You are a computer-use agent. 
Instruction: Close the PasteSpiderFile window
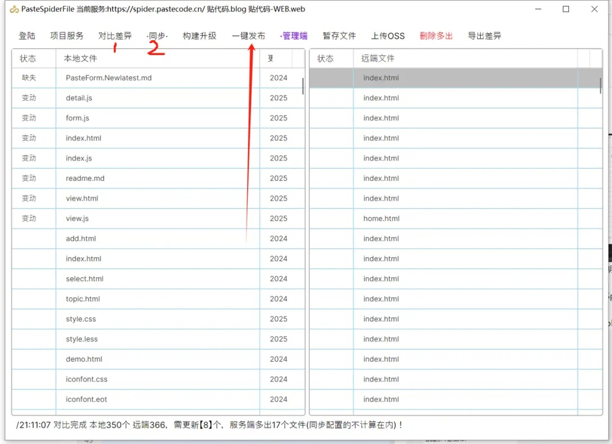click(x=594, y=9)
